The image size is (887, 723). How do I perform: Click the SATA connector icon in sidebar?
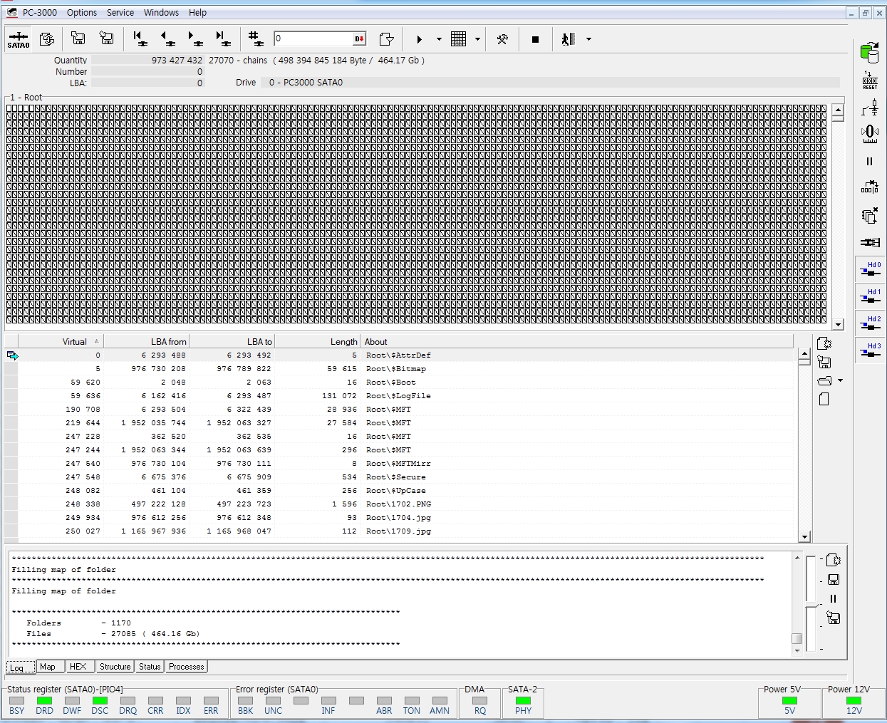click(x=870, y=242)
